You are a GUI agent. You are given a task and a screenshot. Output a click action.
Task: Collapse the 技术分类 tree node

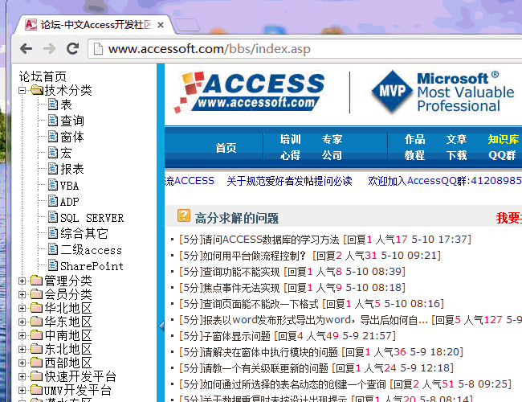tap(22, 90)
